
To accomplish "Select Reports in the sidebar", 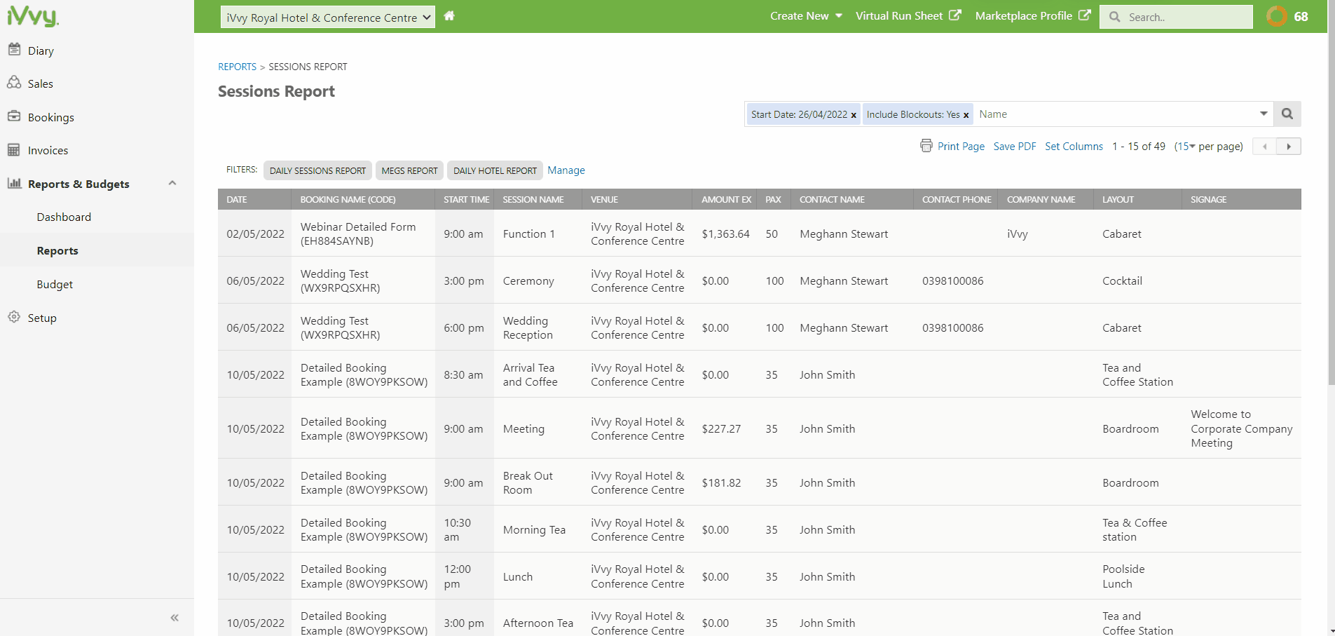I will [x=57, y=250].
